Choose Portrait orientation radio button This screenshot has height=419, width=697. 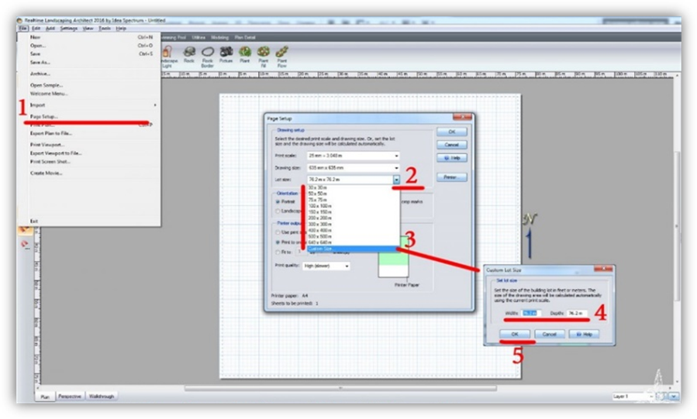(278, 201)
